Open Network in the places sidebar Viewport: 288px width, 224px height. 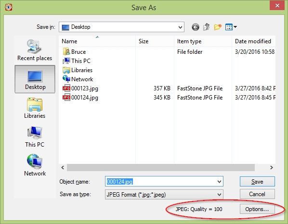tap(35, 165)
